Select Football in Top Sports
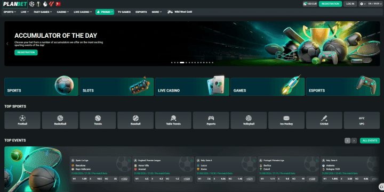 tap(22, 120)
